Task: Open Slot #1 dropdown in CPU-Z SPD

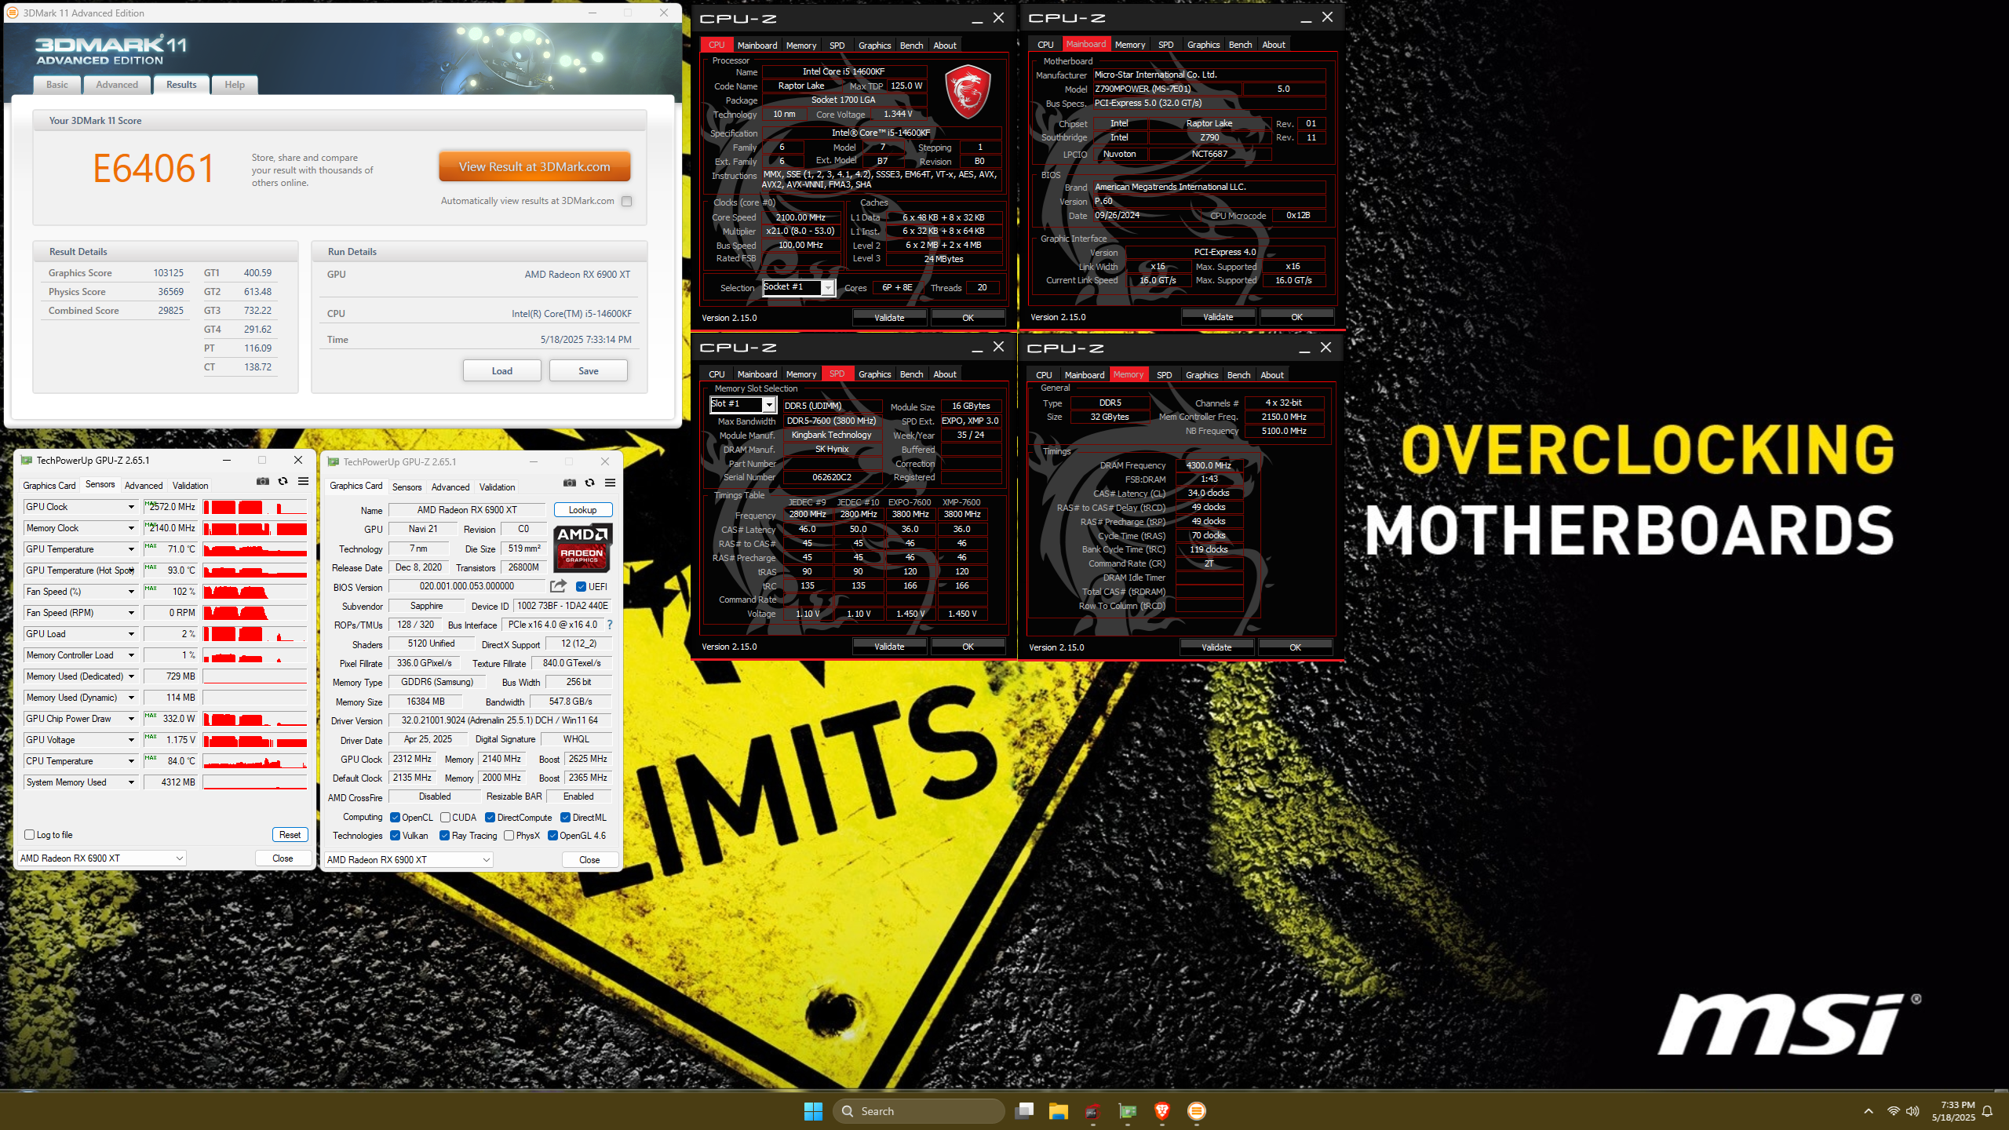Action: (x=742, y=404)
